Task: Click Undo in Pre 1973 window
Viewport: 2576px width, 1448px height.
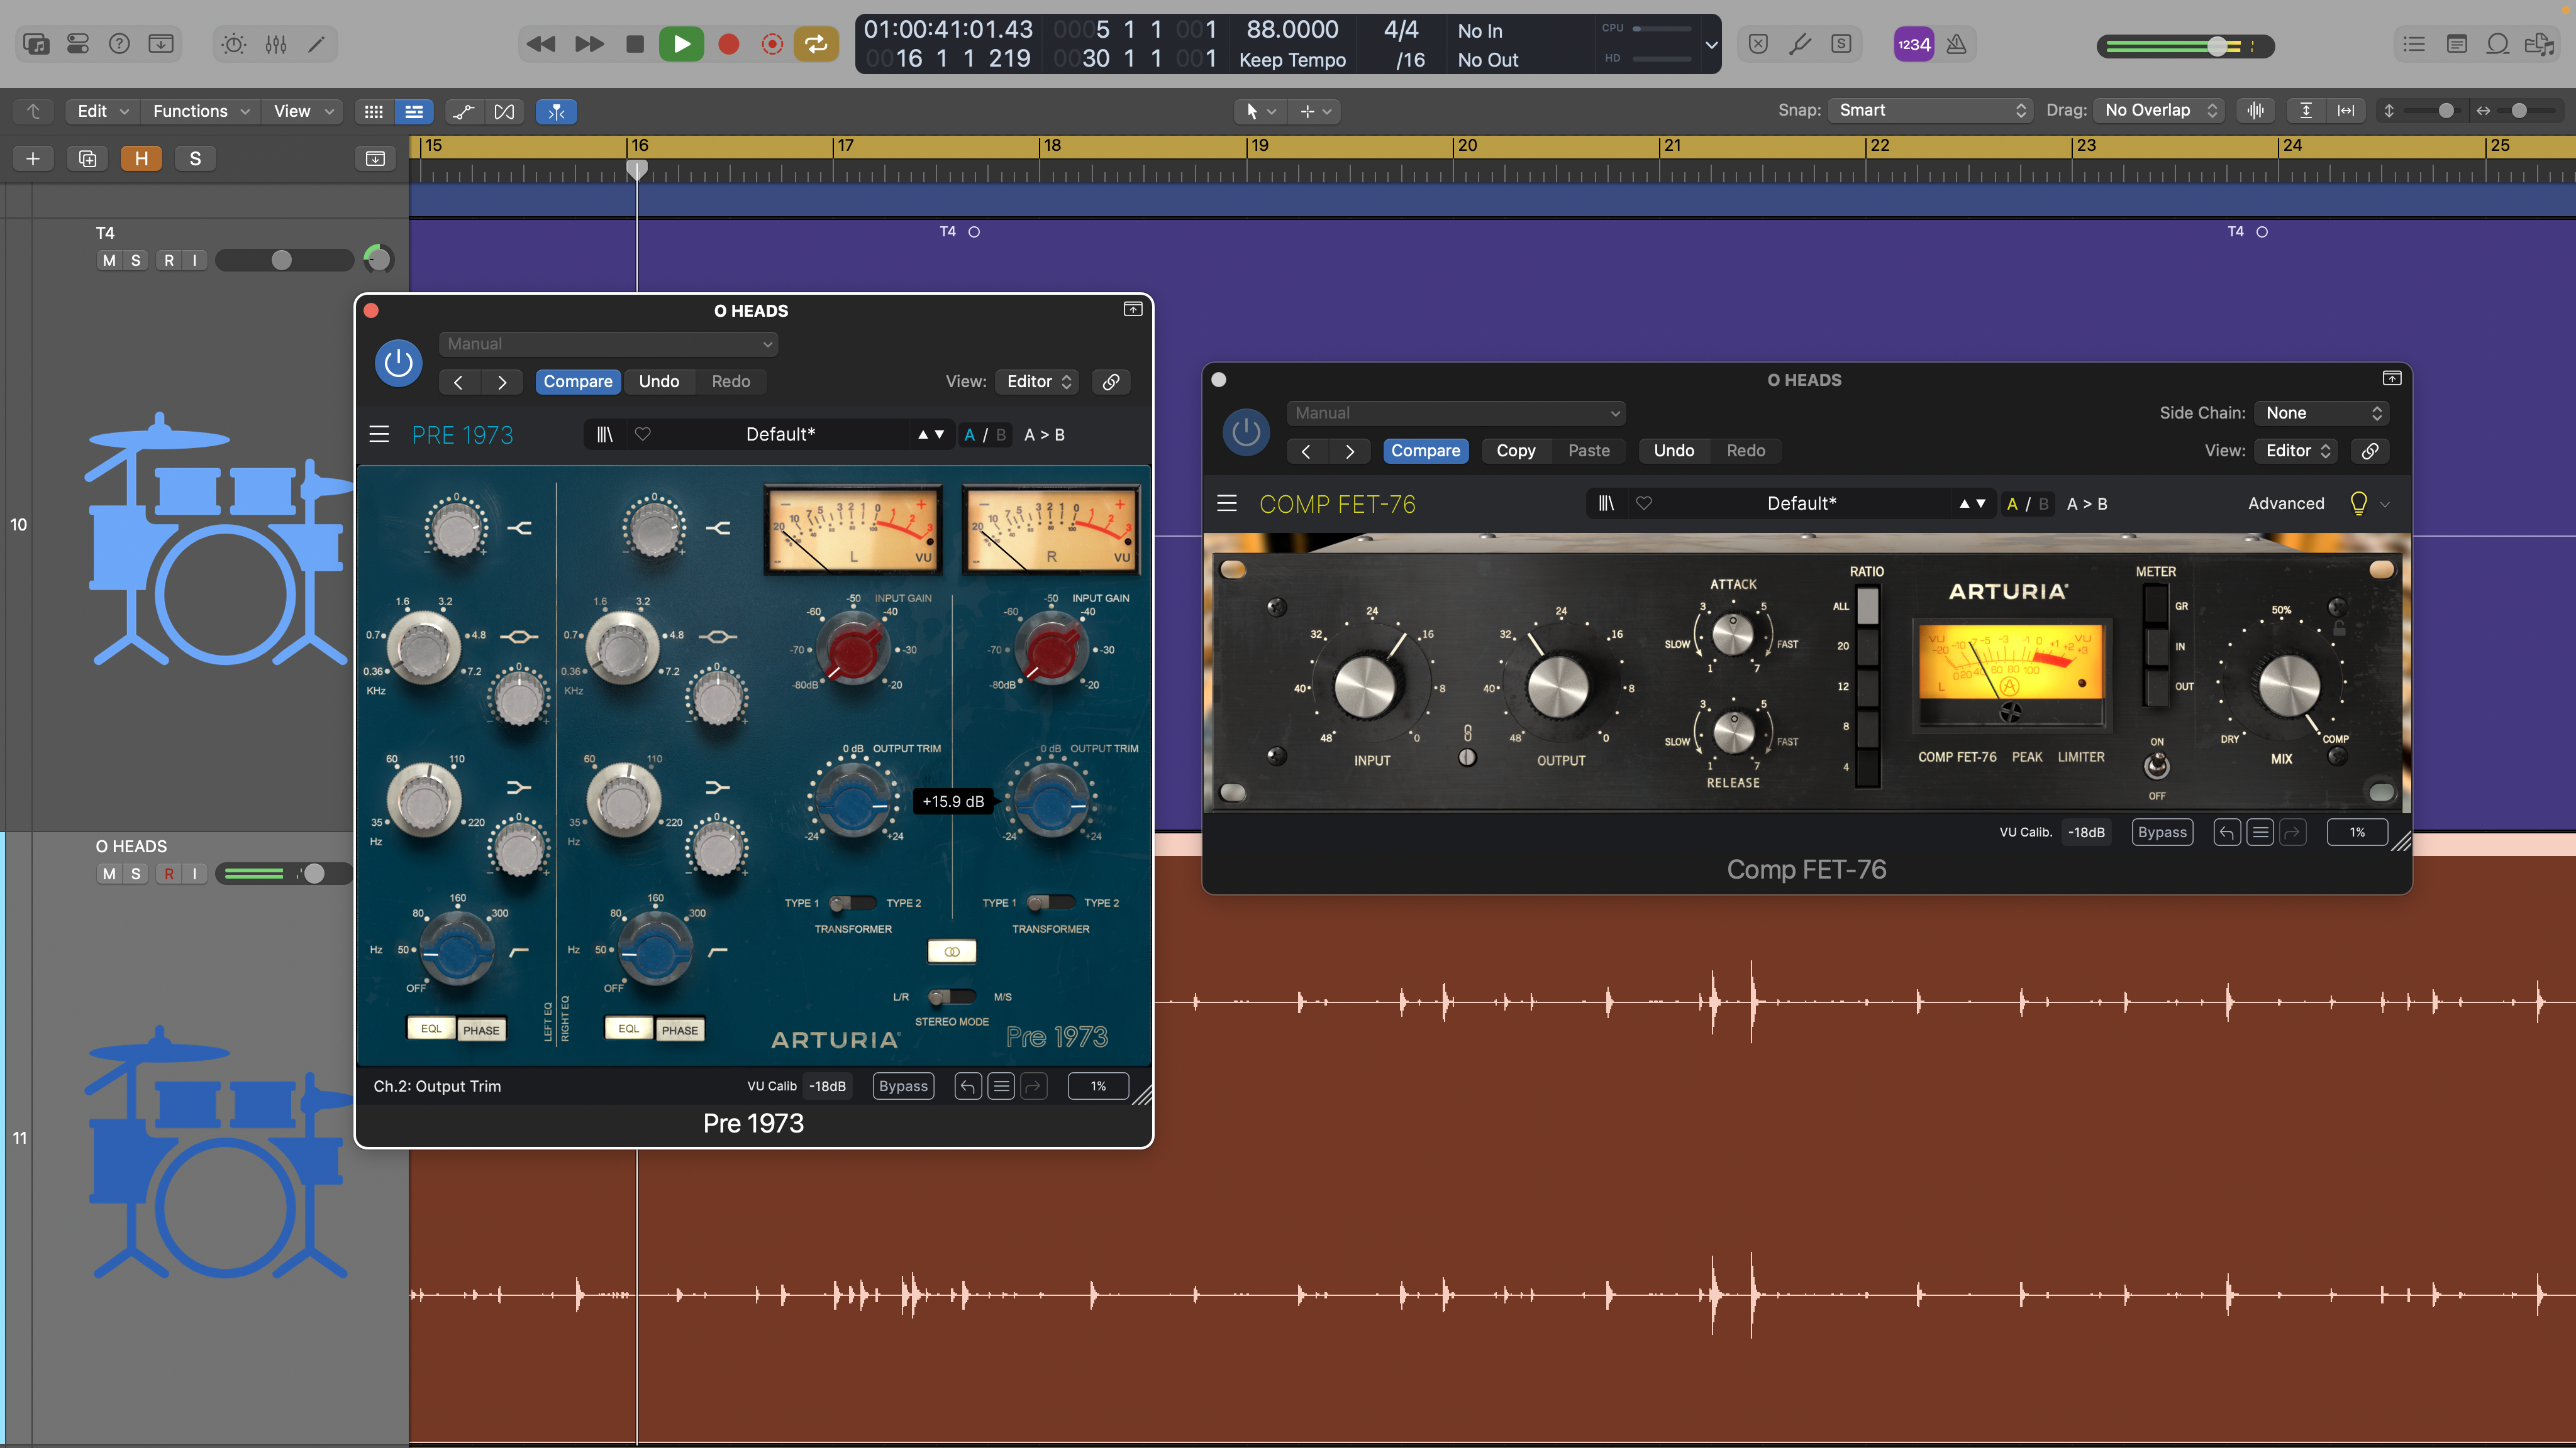Action: (659, 381)
